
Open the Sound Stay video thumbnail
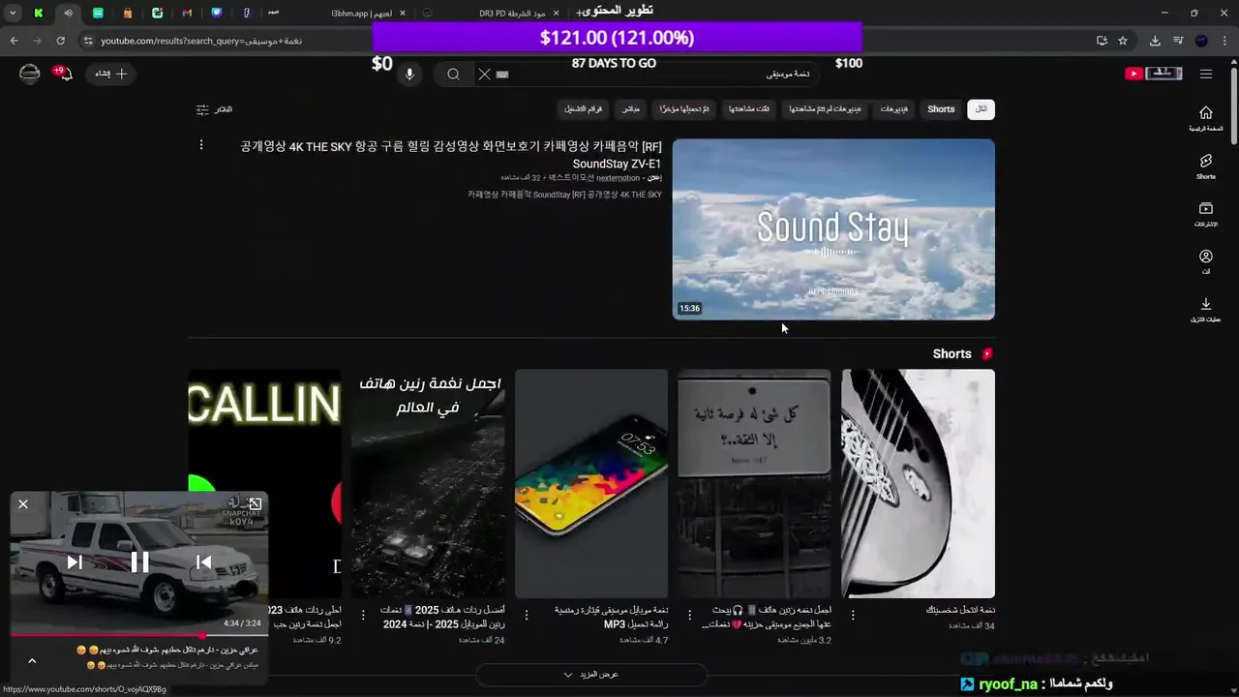(x=833, y=229)
